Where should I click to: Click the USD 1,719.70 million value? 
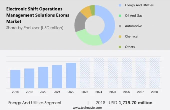[135, 103]
